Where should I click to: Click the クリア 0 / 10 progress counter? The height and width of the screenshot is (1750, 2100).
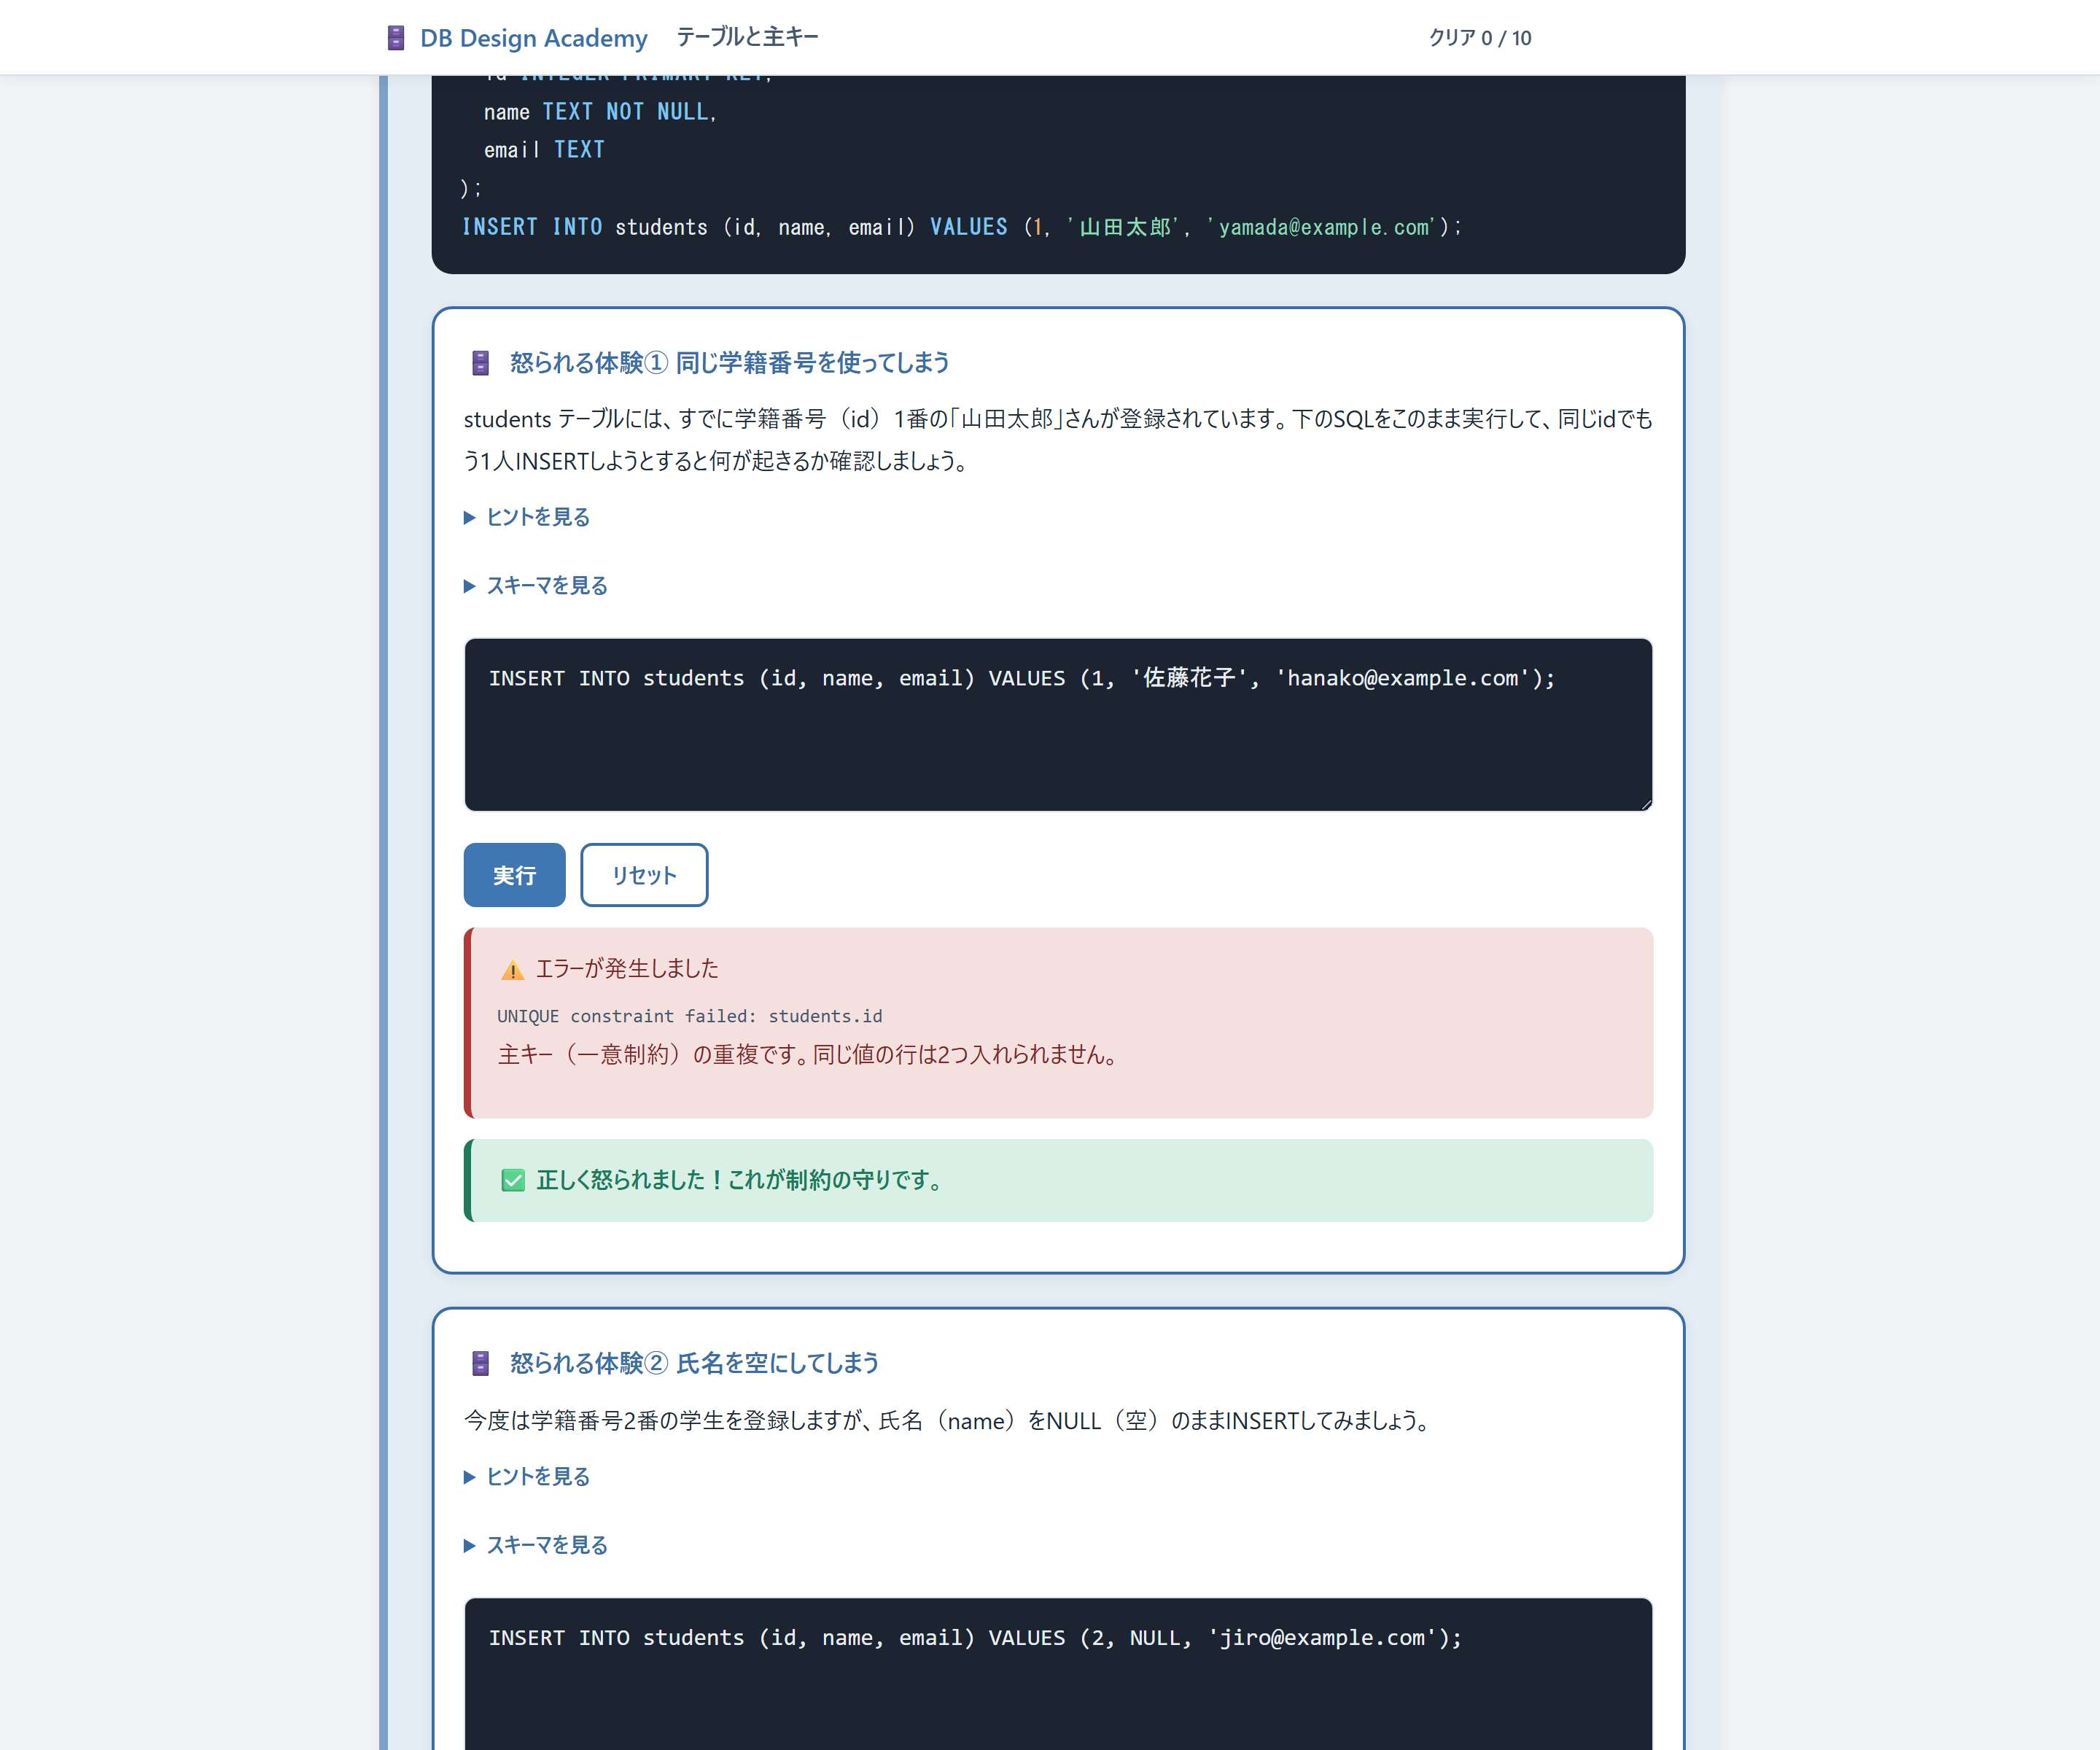pos(1480,38)
